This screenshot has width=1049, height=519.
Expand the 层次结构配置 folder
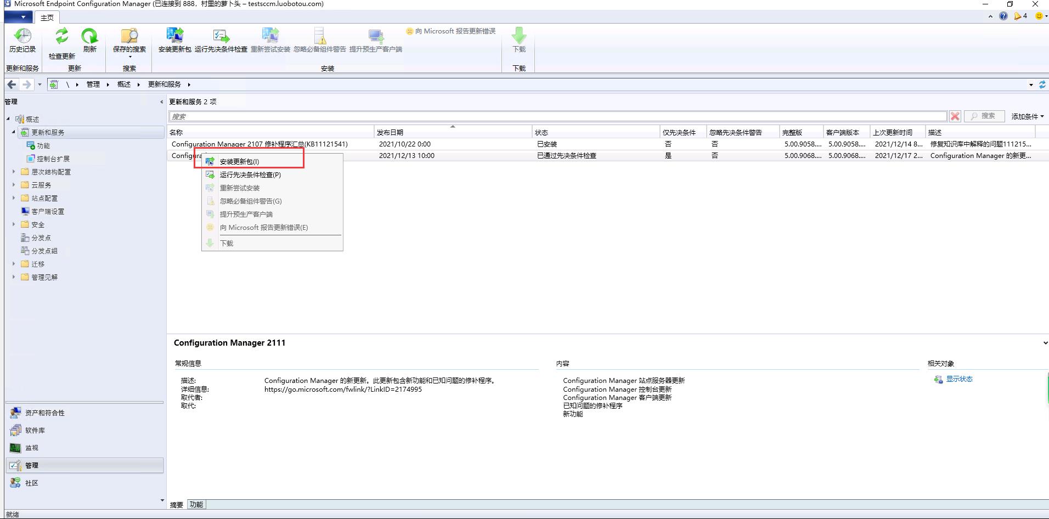14,172
